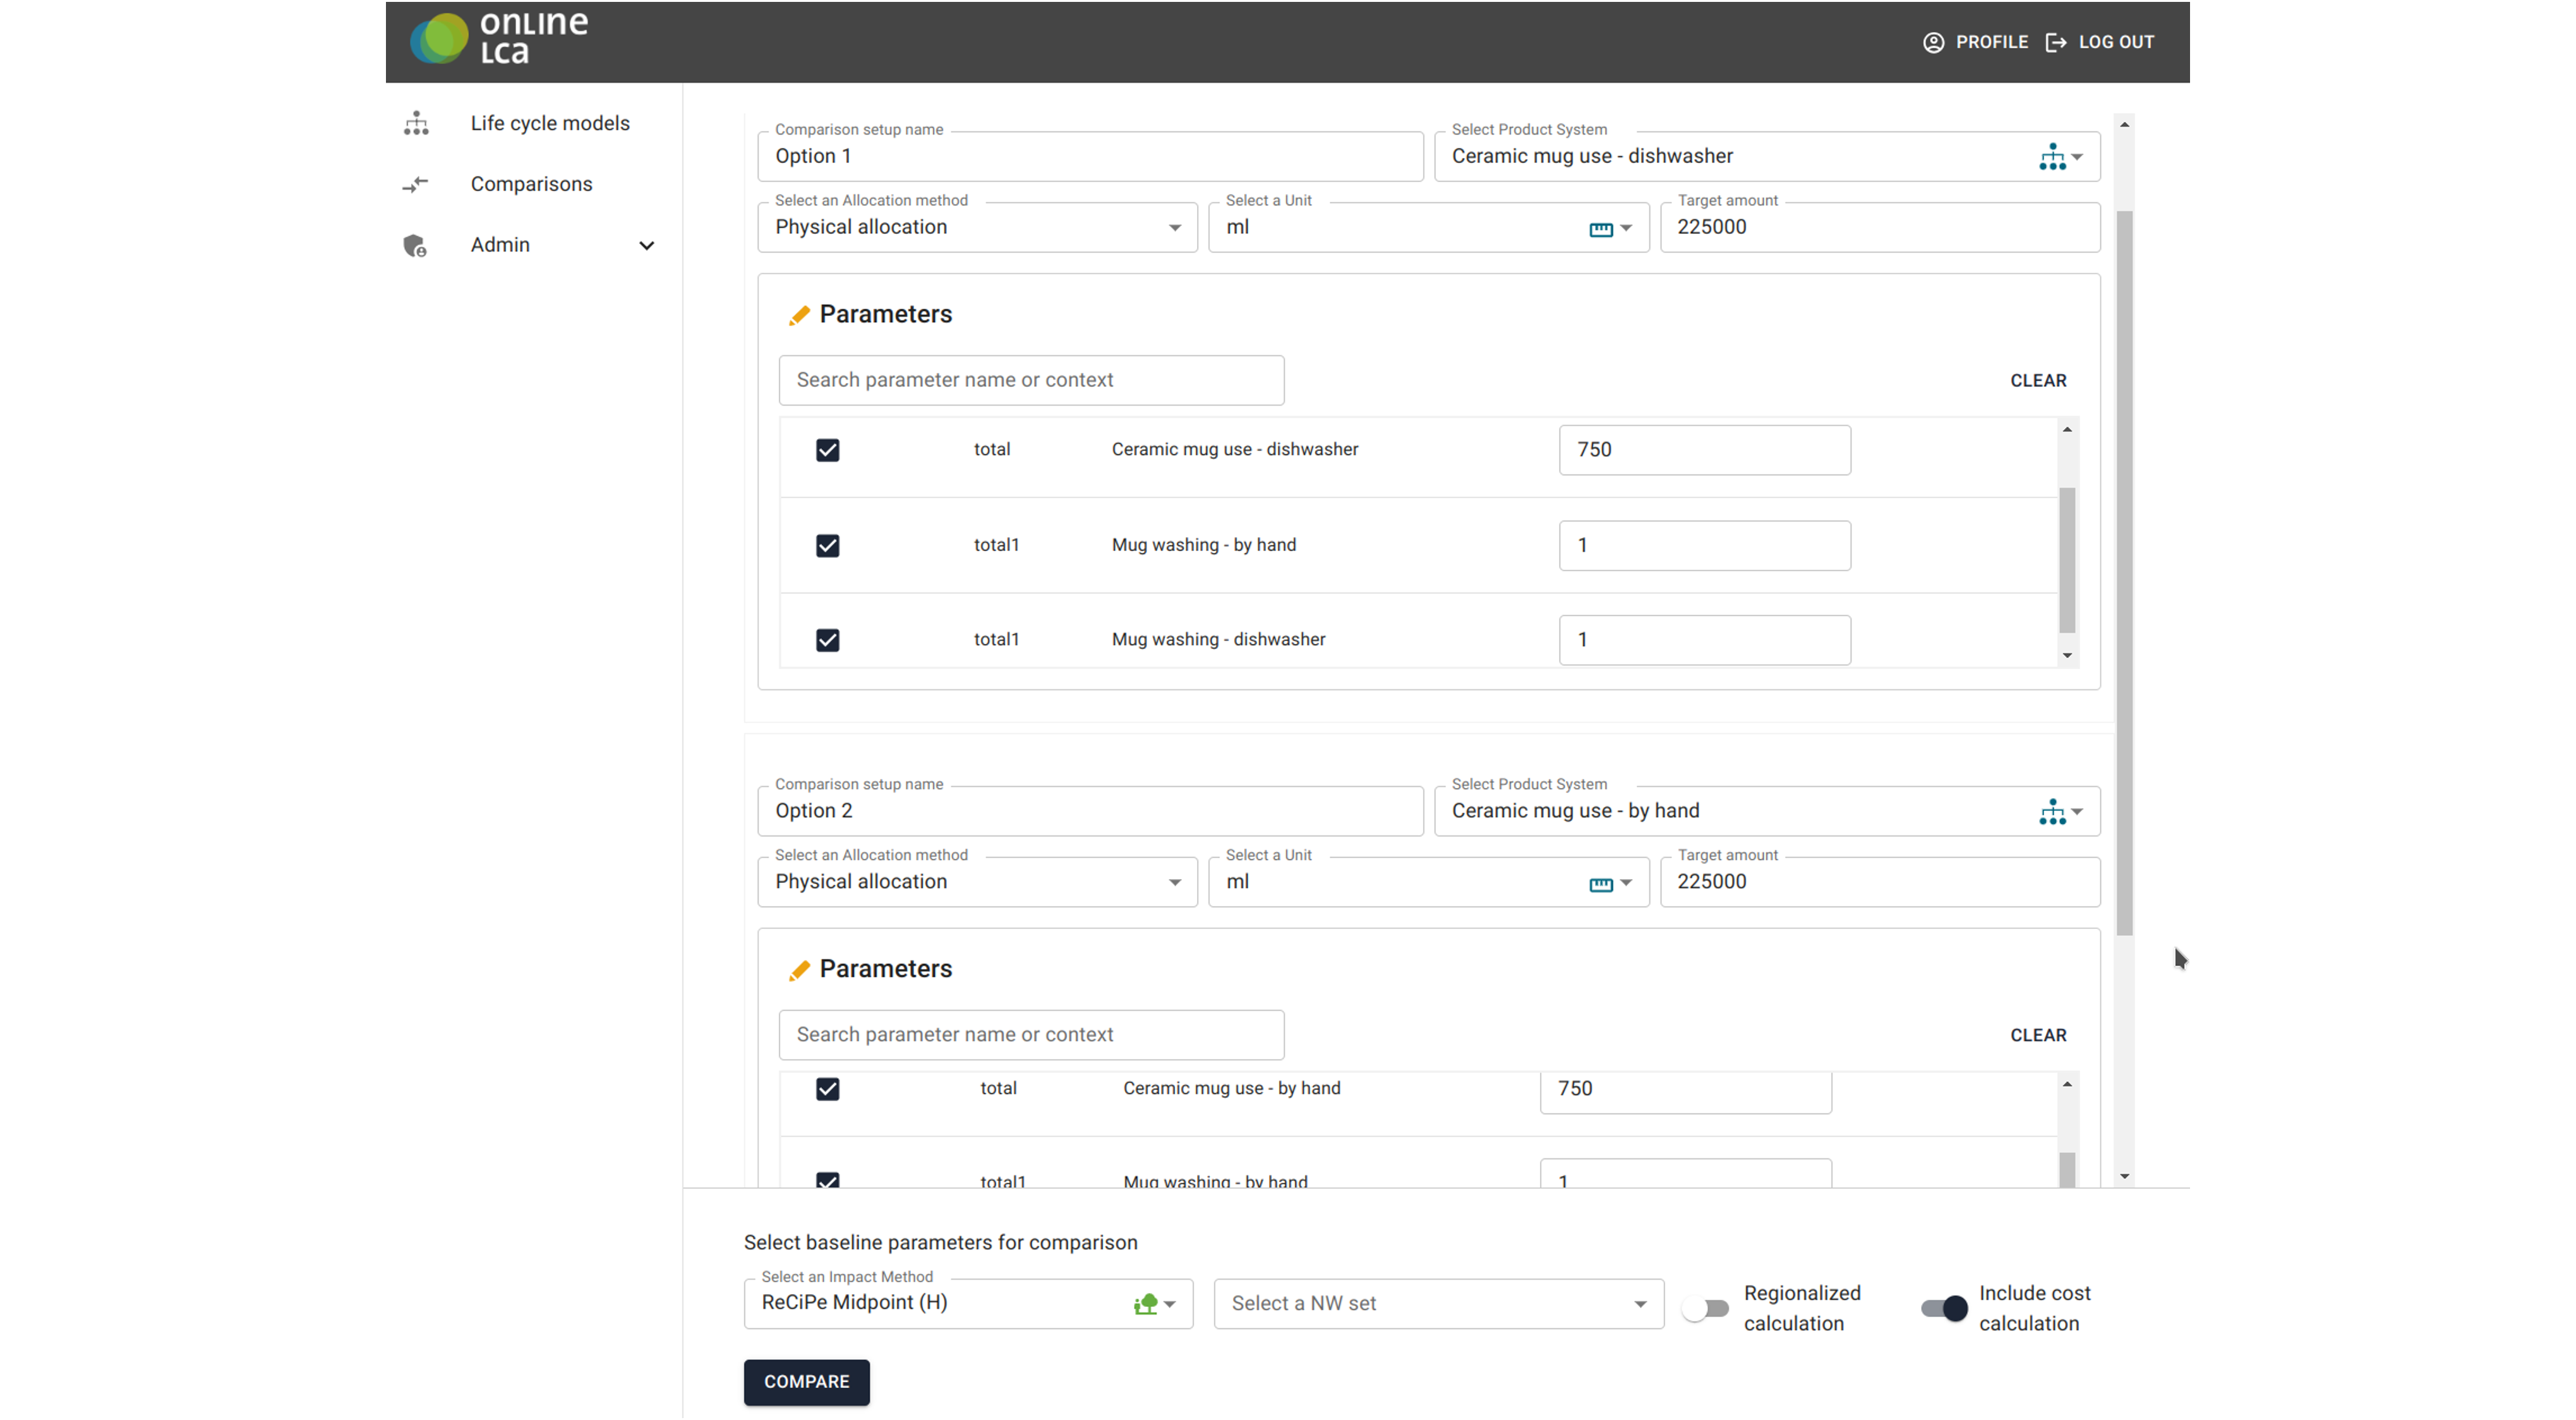Open Option 1 Select a Unit dropdown
This screenshot has height=1420, width=2576.
tap(1428, 227)
